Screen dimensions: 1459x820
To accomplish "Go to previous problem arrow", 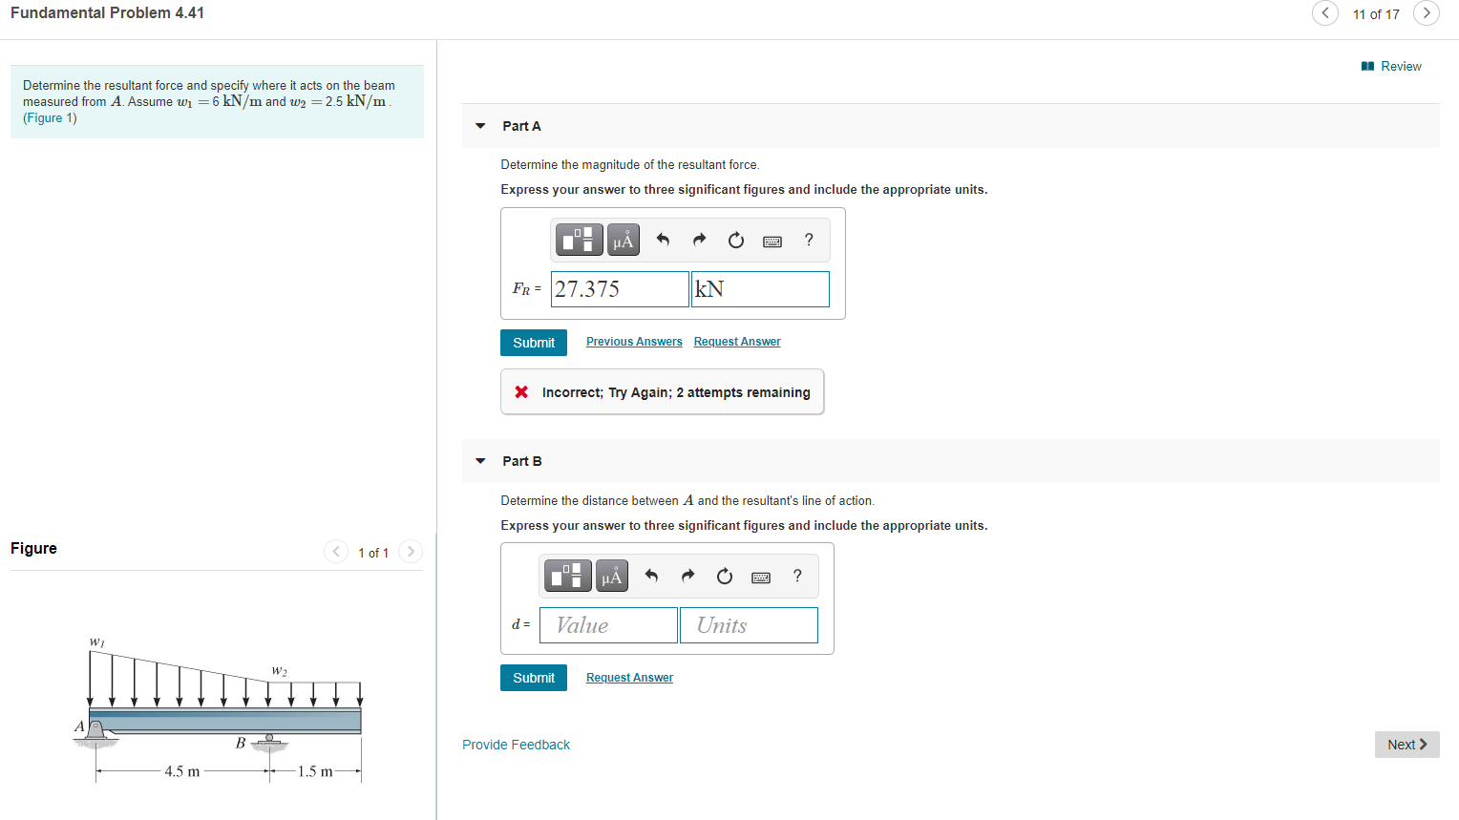I will click(1324, 12).
